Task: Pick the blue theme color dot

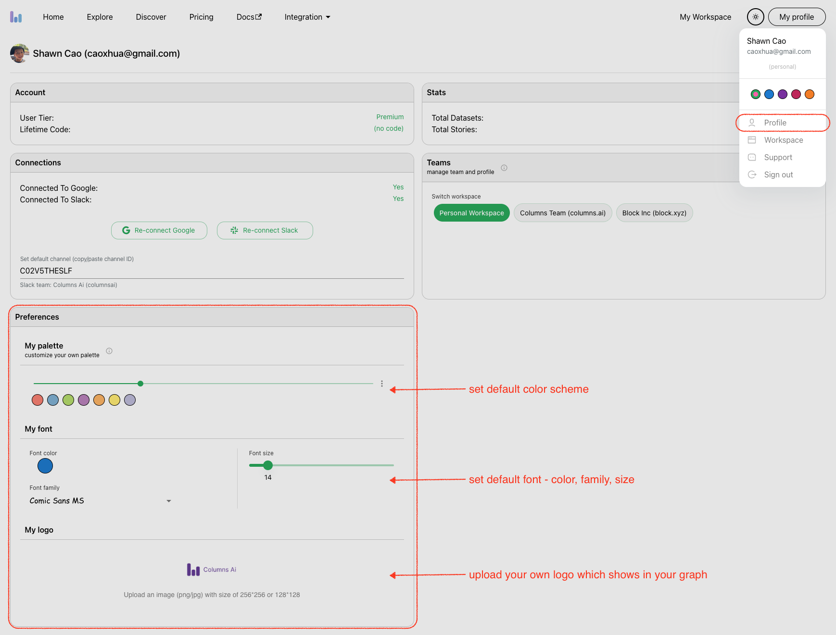Action: [769, 94]
